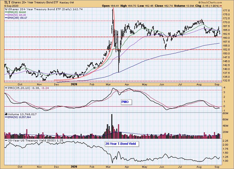Select the 'Low 162.45' value
The height and width of the screenshot is (169, 234).
[145, 6]
